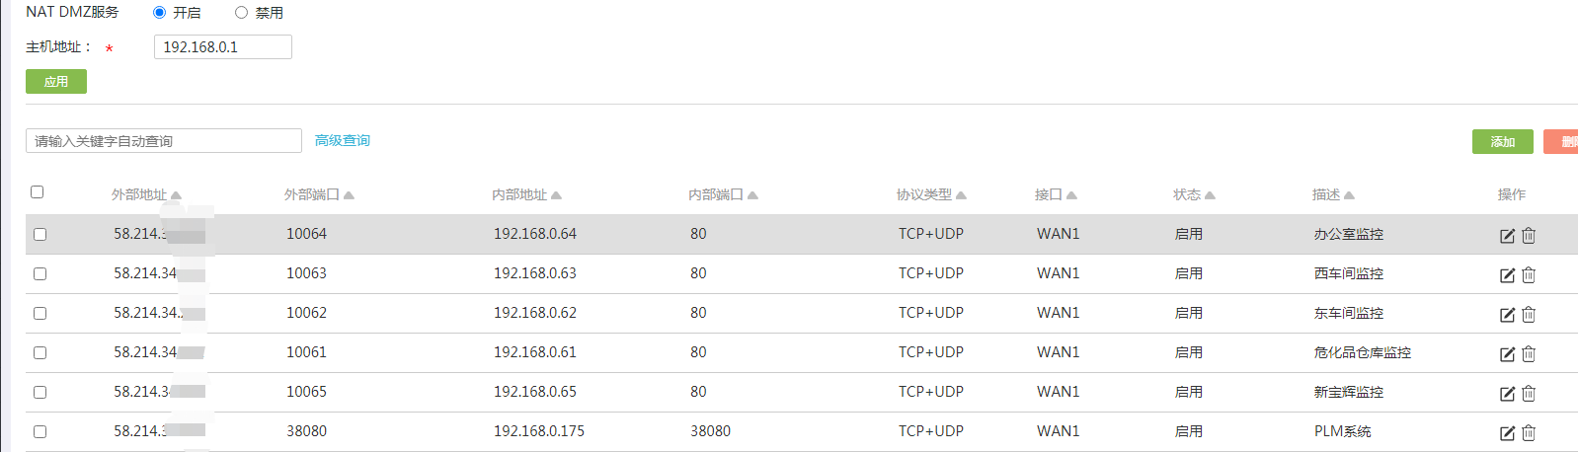Open the 高级查询 link
This screenshot has width=1578, height=452.
pos(343,141)
